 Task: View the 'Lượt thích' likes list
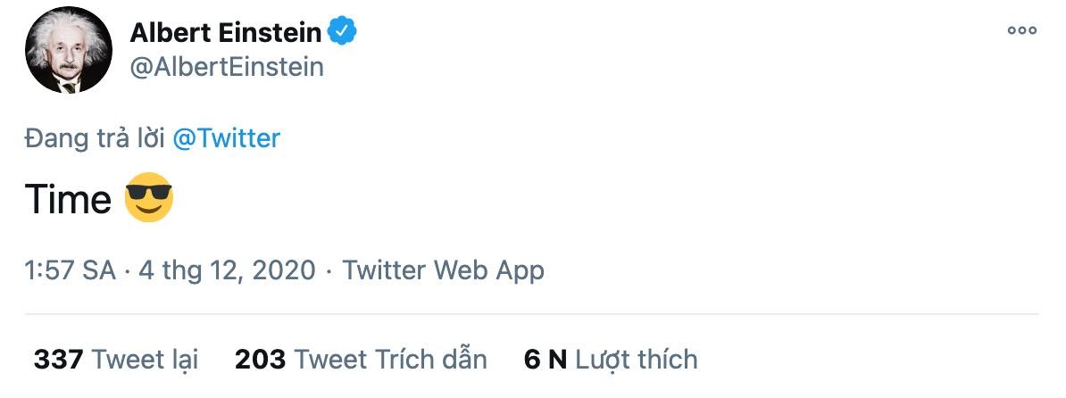tap(636, 360)
